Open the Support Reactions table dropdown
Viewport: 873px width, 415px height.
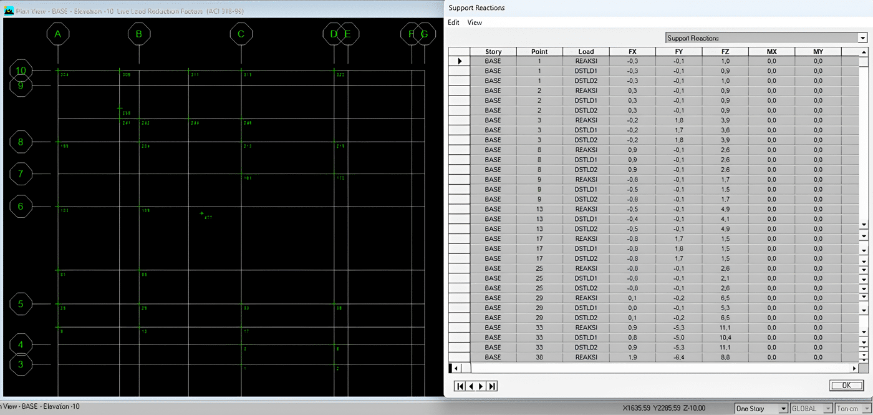pos(862,38)
